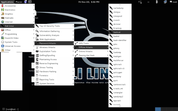The height and width of the screenshot is (111, 178).
Task: Expand the Forensics submenu arrow
Action: point(73,75)
